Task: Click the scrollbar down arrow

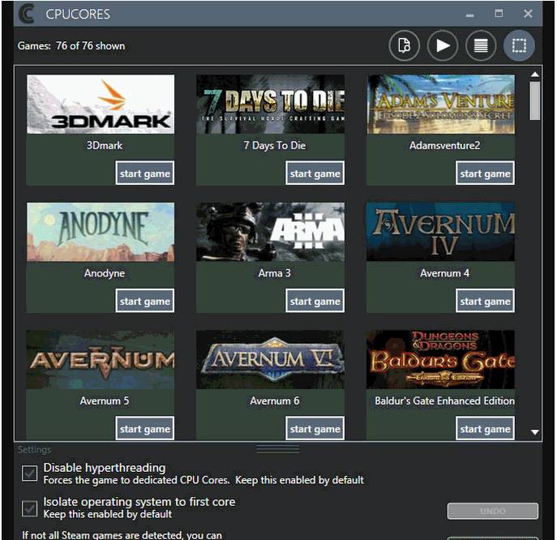Action: pyautogui.click(x=534, y=432)
